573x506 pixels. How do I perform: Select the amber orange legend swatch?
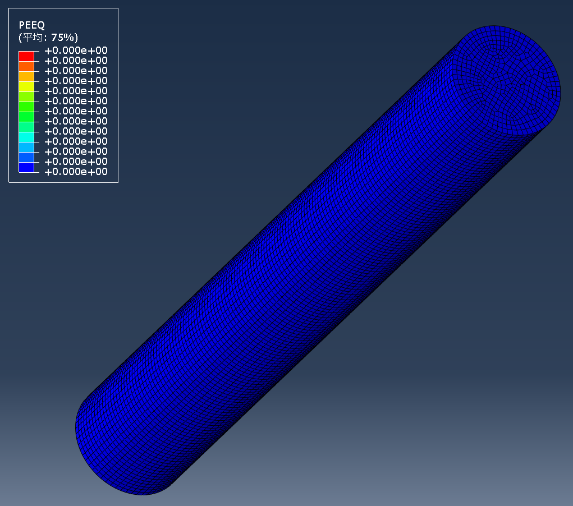pos(26,77)
